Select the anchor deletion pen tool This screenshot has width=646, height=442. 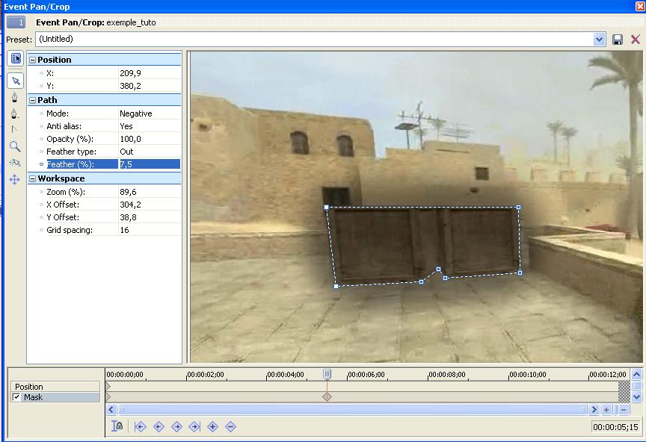pyautogui.click(x=15, y=113)
